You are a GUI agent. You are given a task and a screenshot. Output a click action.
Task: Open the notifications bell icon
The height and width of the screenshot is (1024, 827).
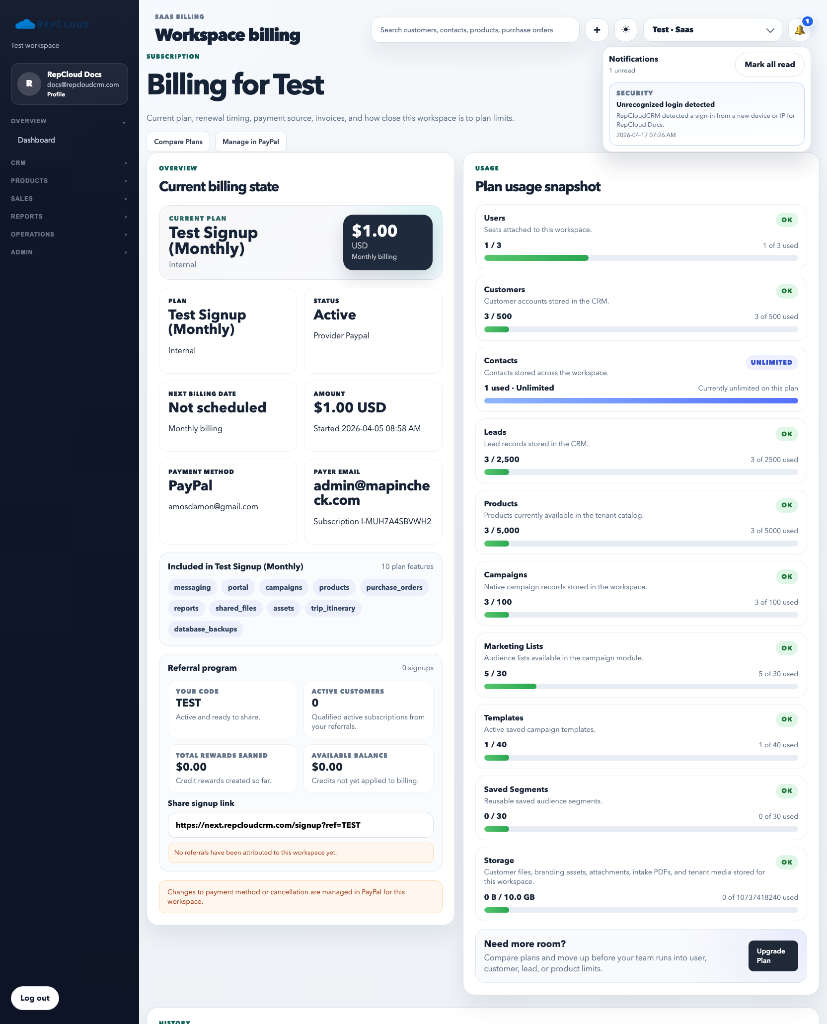coord(800,30)
